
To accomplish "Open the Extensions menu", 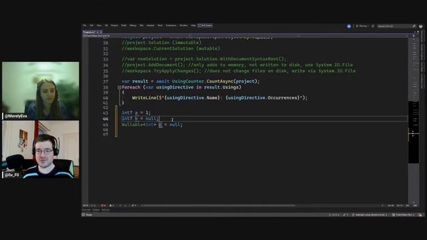I will (171, 25).
